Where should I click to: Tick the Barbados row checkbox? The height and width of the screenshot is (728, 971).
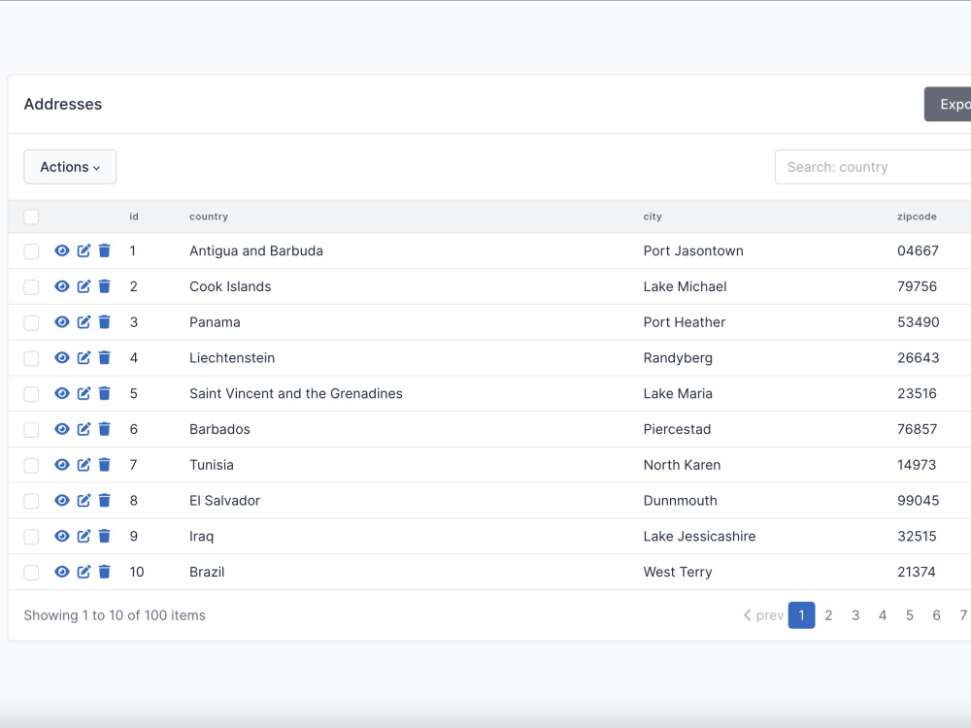(x=31, y=430)
